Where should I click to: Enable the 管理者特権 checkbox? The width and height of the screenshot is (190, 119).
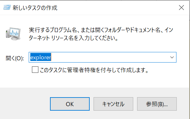point(35,70)
